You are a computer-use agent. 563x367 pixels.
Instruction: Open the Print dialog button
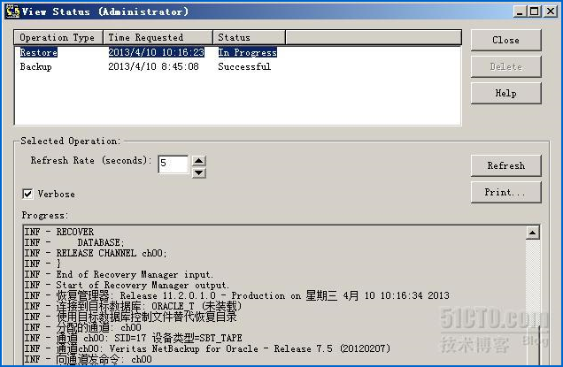pos(506,192)
